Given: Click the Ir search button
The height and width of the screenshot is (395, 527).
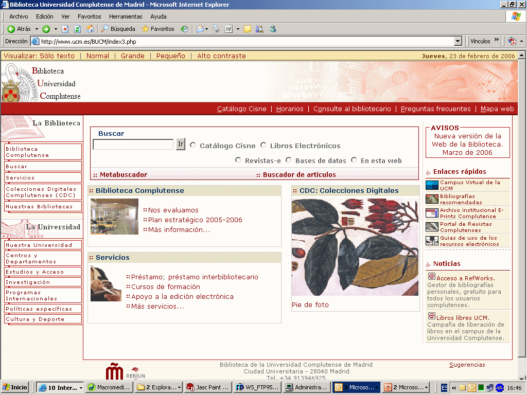Looking at the screenshot, I should [x=181, y=144].
